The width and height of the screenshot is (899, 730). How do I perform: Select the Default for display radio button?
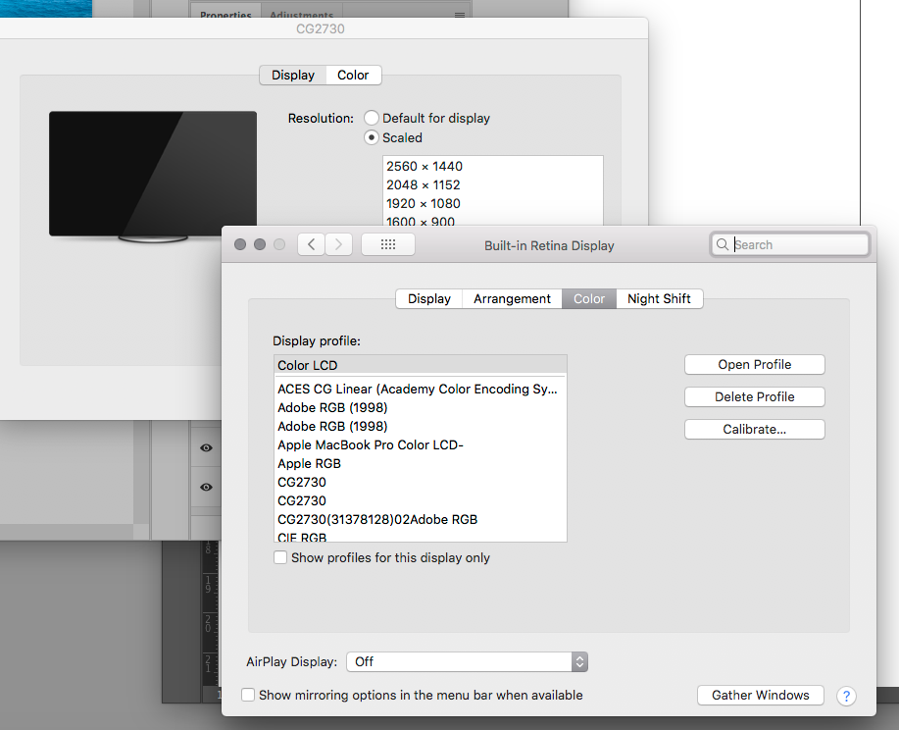[372, 118]
